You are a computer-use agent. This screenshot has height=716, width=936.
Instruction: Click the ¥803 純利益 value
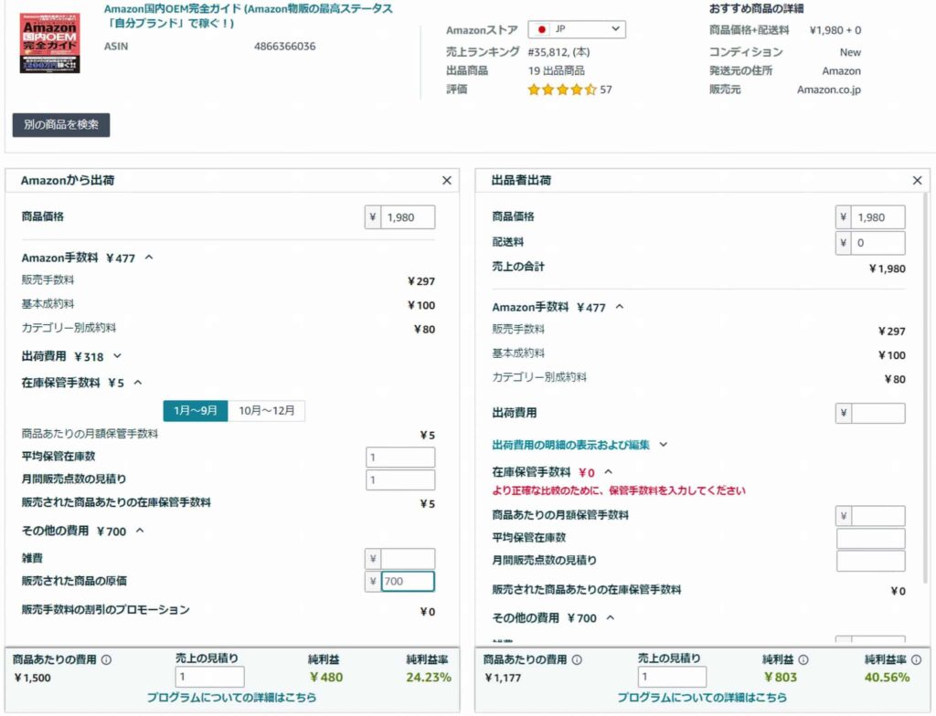click(x=781, y=678)
